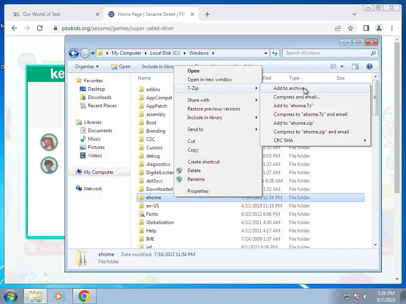Screen dimensions: 406x304
Task: Click Include in library on toolbar
Action: pos(157,66)
